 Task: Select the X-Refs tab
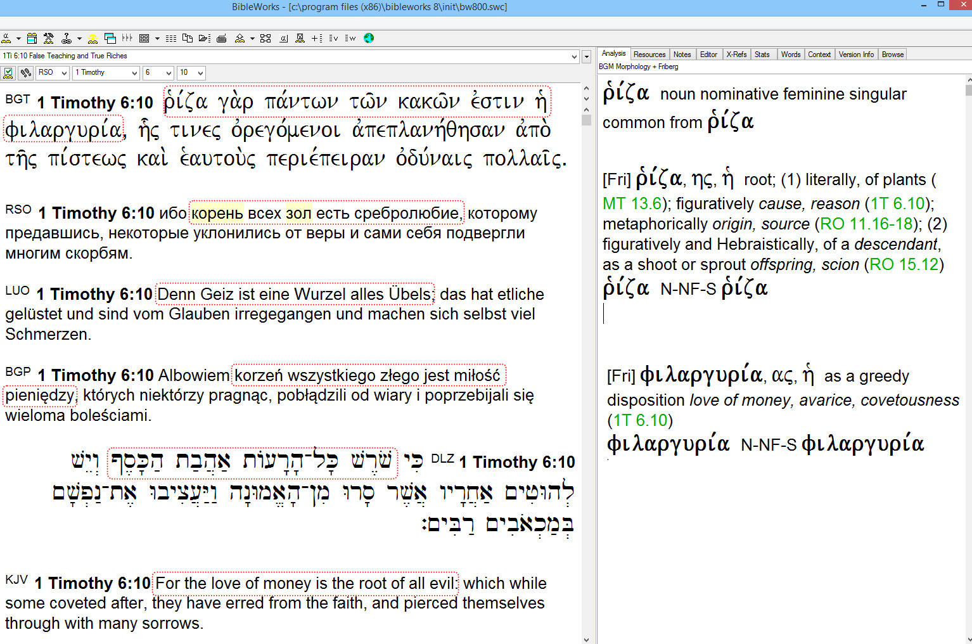click(x=736, y=55)
